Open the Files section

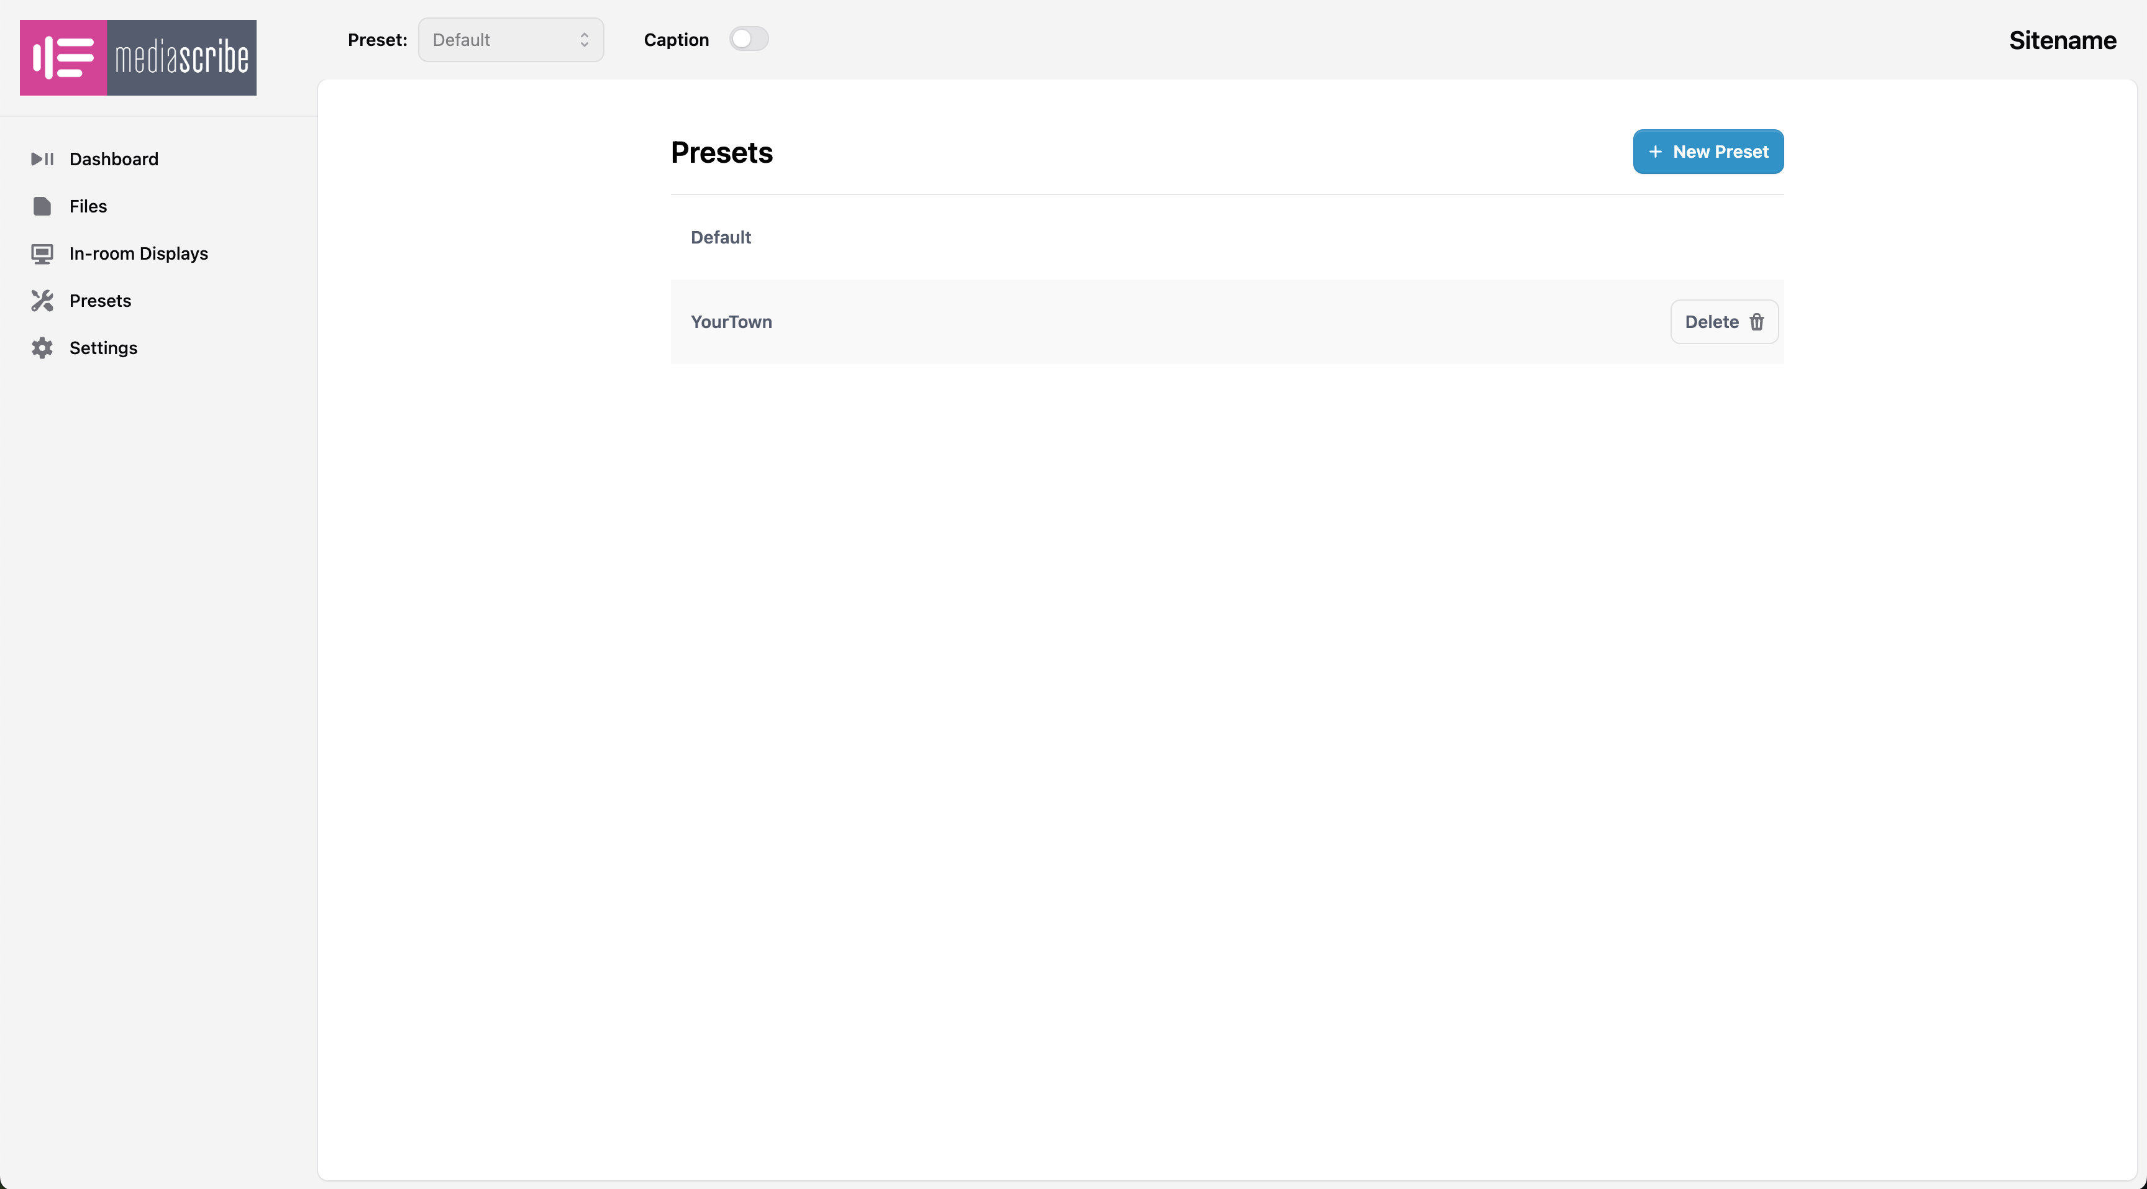(88, 207)
